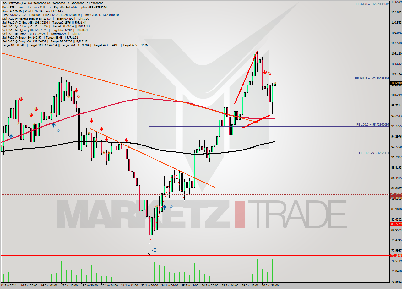Image resolution: width=402 pixels, height=289 pixels.
Task: Click the '28 Jan 04:00' time label
Action: [x=230, y=286]
